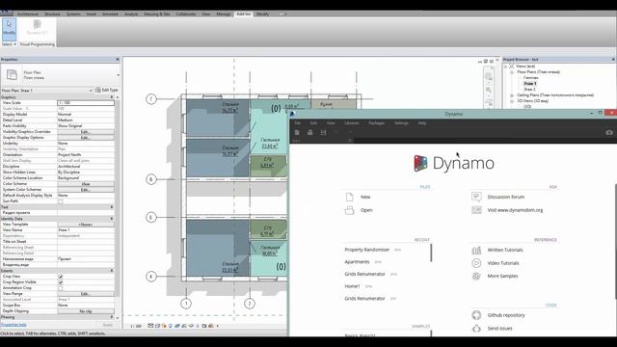Click Edit button for Graphic Display Options

point(86,138)
